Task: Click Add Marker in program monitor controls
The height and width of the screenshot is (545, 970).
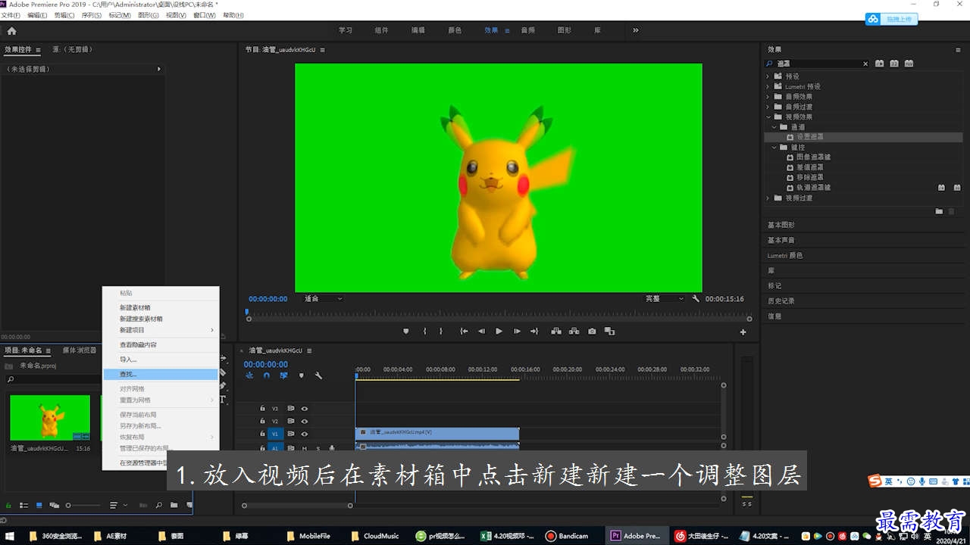Action: tap(406, 332)
